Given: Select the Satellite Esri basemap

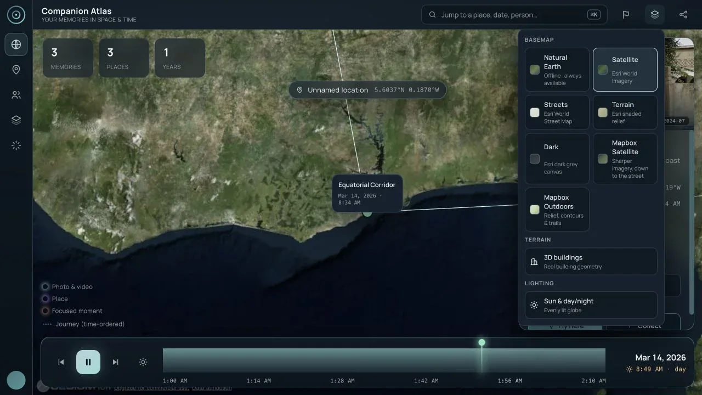Looking at the screenshot, I should tap(625, 70).
